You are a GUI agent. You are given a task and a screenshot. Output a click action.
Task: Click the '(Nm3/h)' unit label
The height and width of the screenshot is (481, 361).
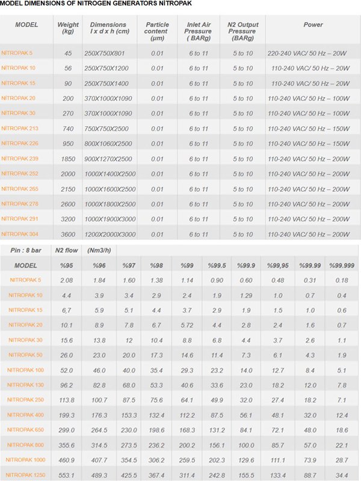click(x=99, y=250)
